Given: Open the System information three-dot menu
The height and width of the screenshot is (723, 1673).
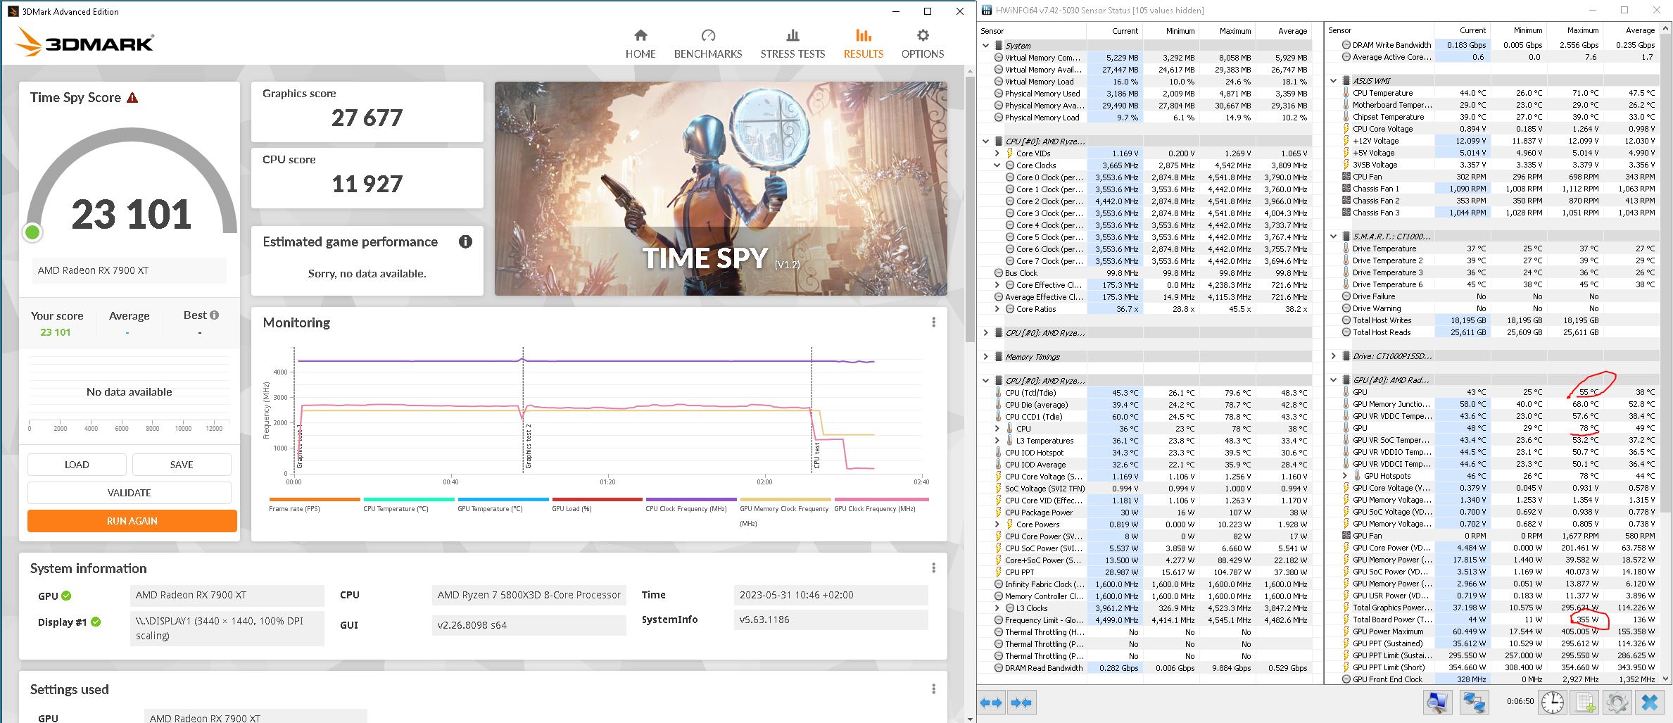Looking at the screenshot, I should [x=933, y=568].
